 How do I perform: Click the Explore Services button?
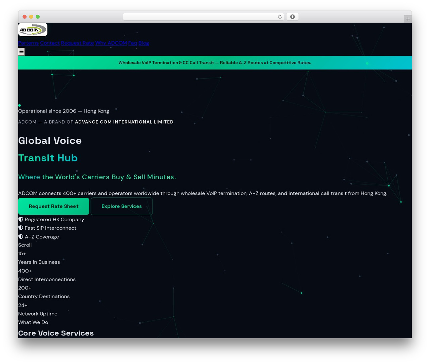pos(122,206)
